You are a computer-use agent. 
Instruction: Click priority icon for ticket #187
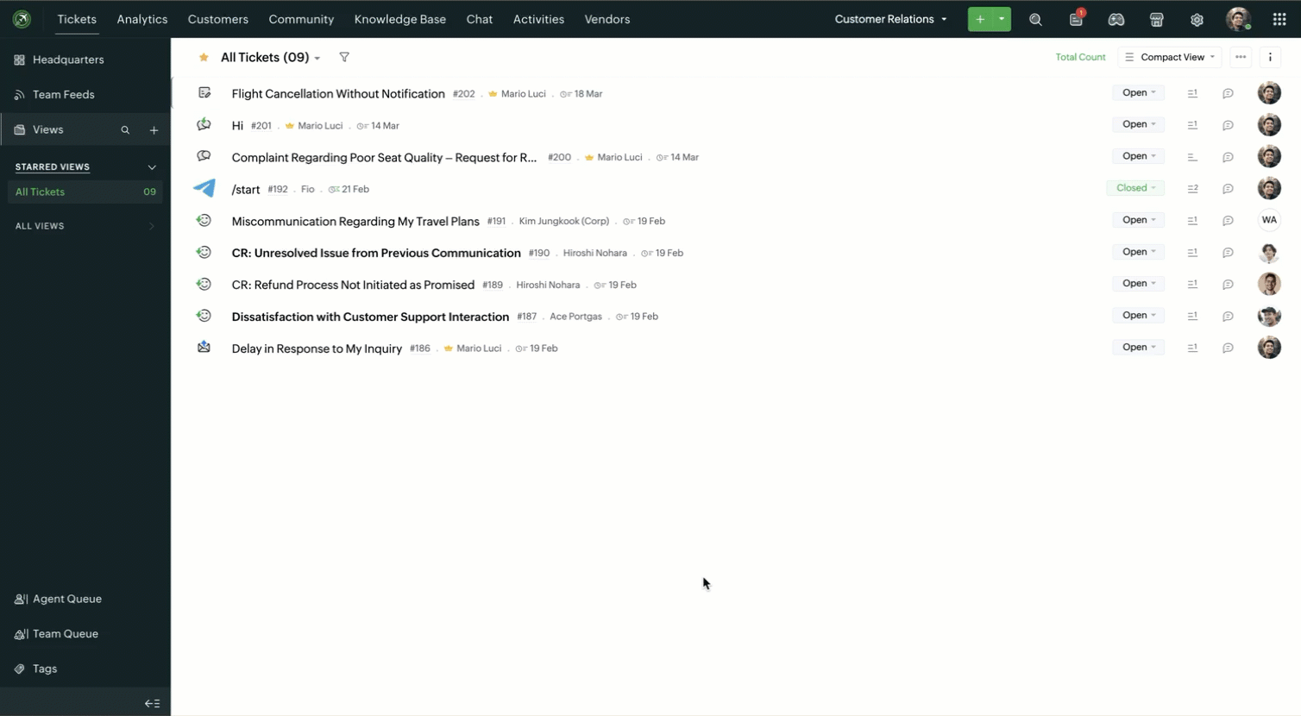pos(1192,317)
